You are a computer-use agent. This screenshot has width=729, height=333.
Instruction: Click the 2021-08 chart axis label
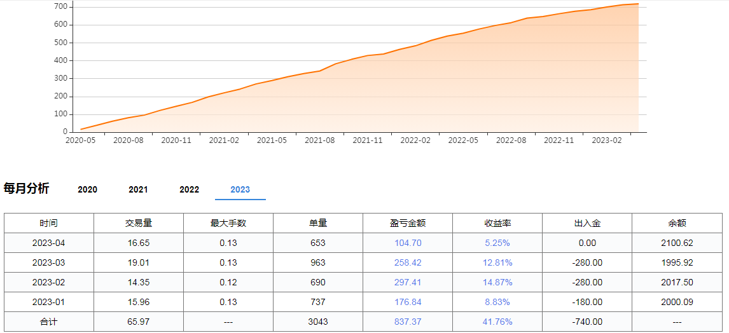pos(319,140)
